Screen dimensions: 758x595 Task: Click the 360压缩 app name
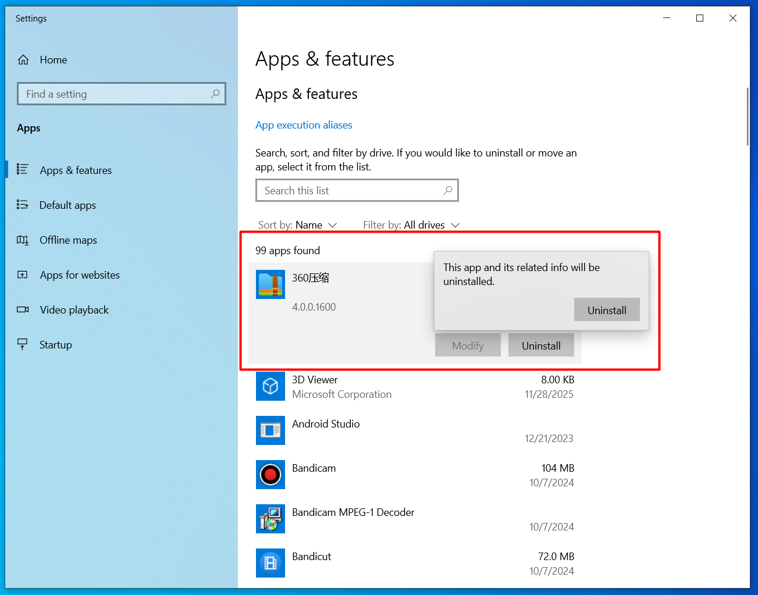coord(311,278)
